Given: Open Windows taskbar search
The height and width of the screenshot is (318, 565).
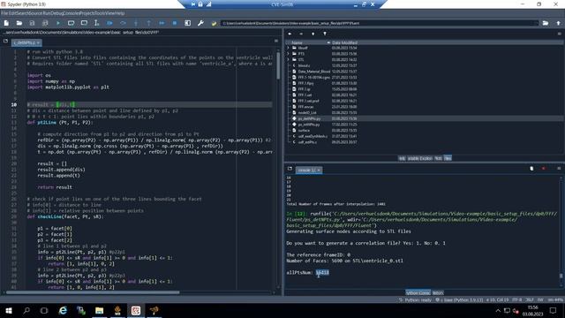Looking at the screenshot, I should coord(26,310).
